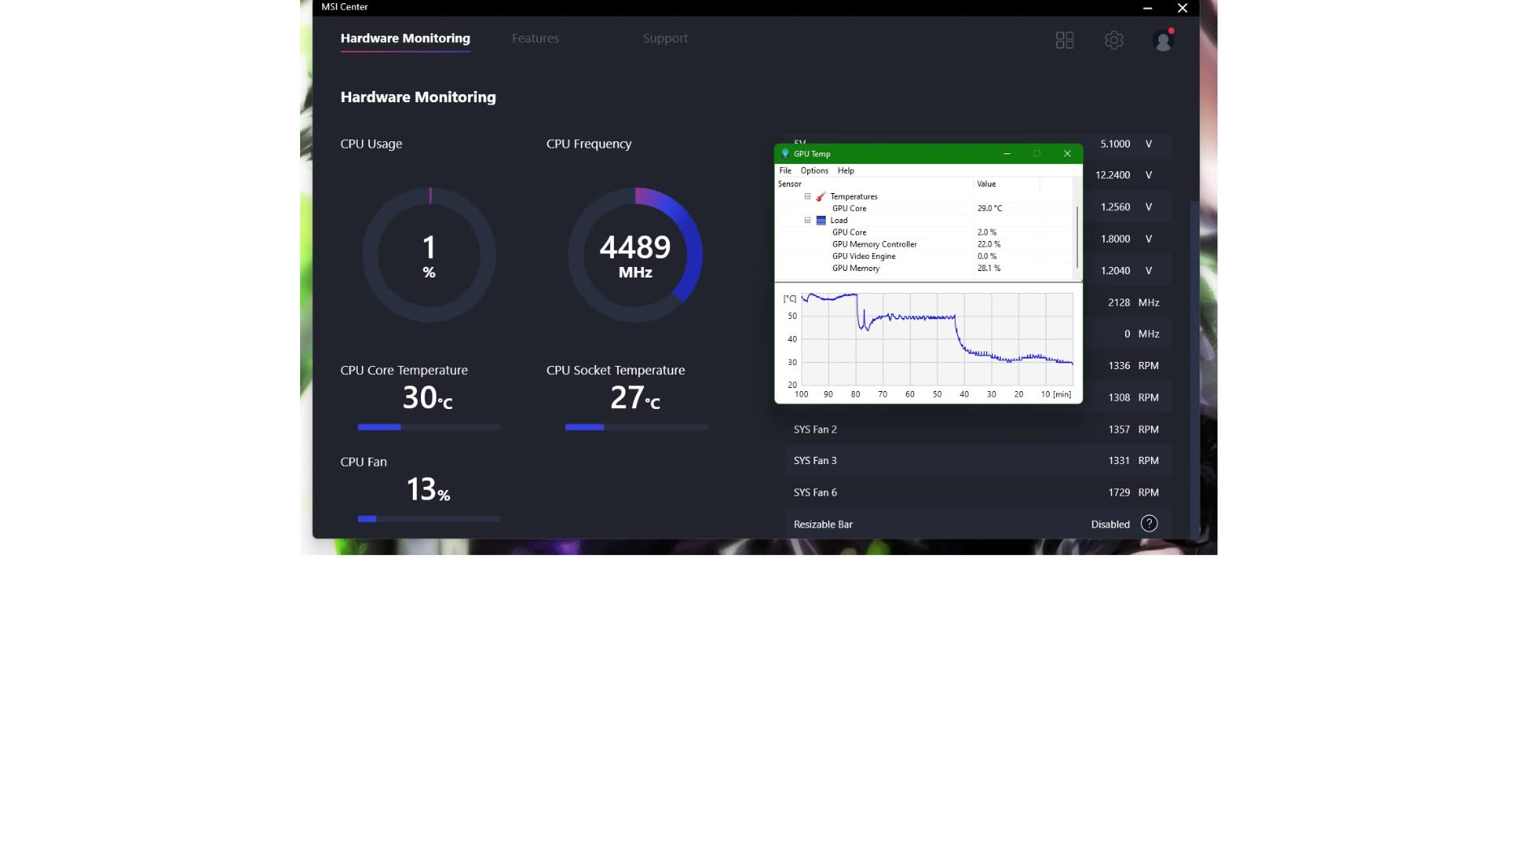Click the 27°C CPU socket temperature value

(635, 398)
